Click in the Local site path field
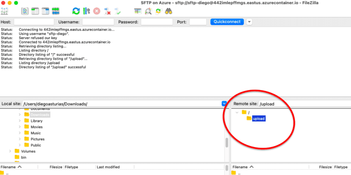 [x=122, y=104]
